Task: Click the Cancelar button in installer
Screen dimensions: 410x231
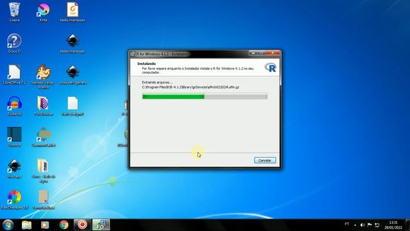Action: [x=265, y=160]
